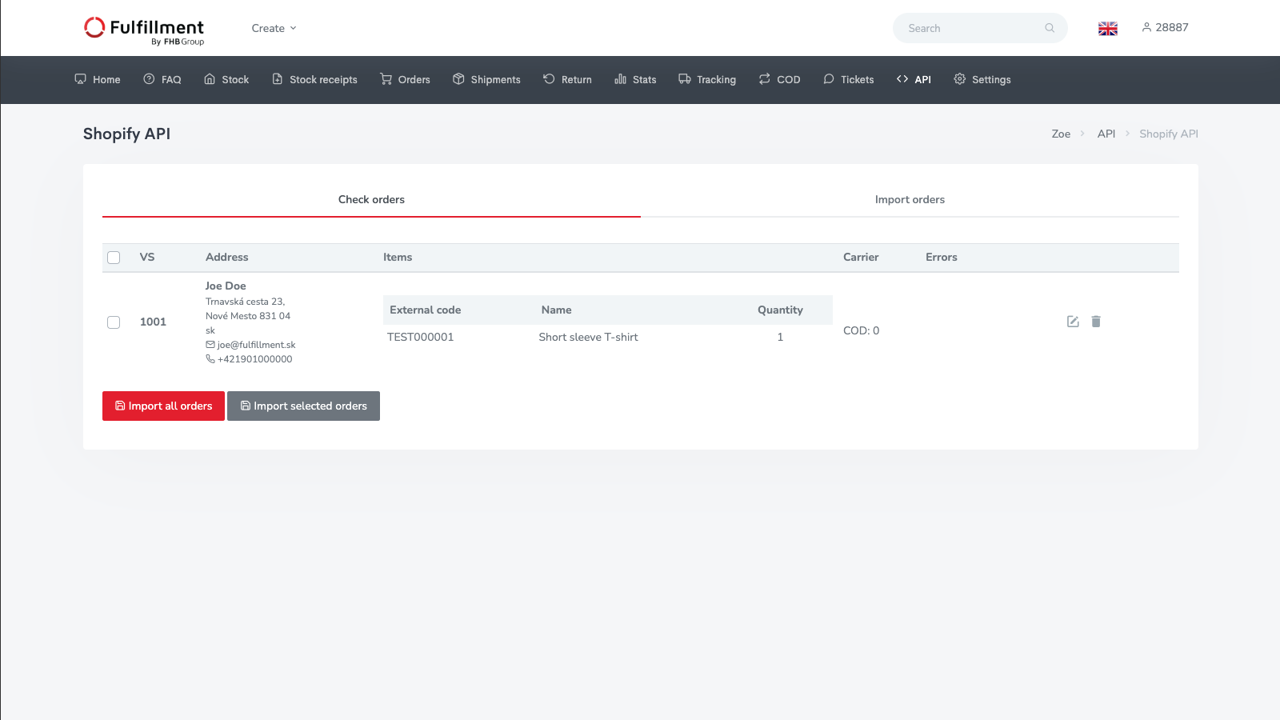Viewport: 1280px width, 720px height.
Task: Click the UK flag language icon
Action: pos(1108,29)
